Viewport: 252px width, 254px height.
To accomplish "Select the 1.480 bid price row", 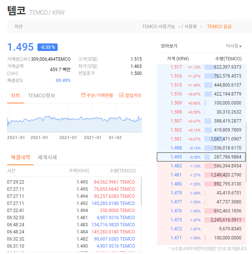I will pyautogui.click(x=201, y=184).
